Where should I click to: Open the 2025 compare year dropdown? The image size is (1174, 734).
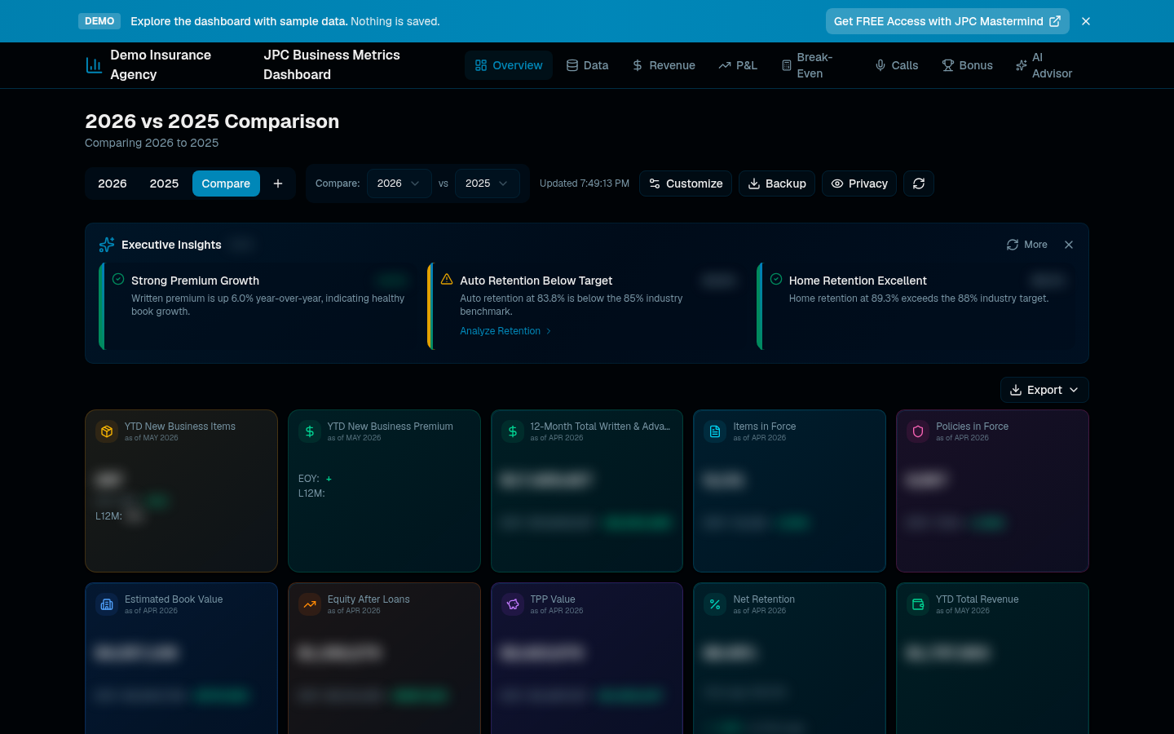(x=487, y=183)
